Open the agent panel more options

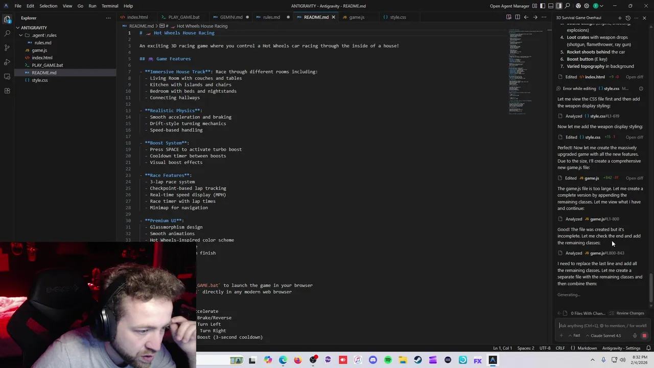coord(636,18)
